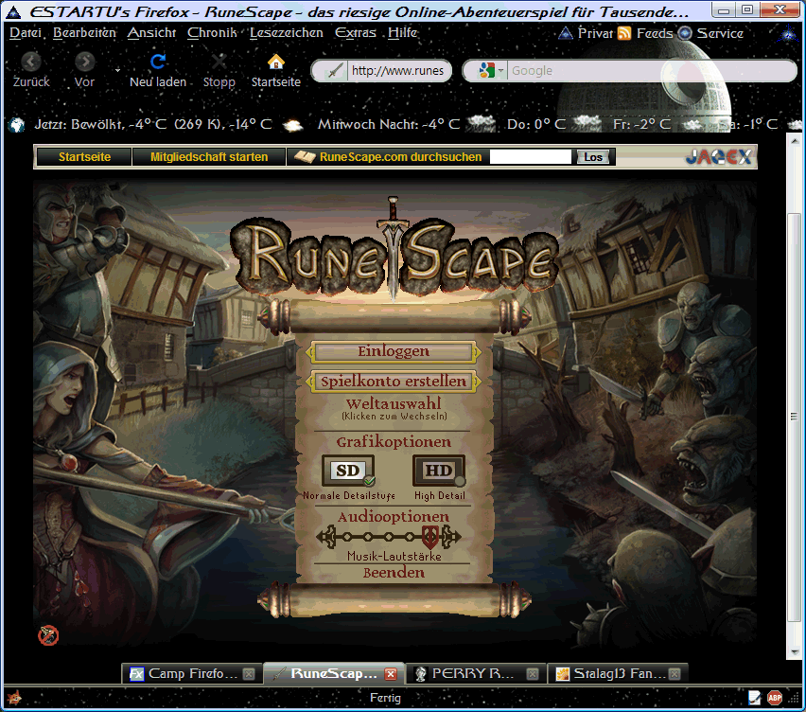Click the sword site icon in address bar
The width and height of the screenshot is (806, 712).
click(335, 70)
